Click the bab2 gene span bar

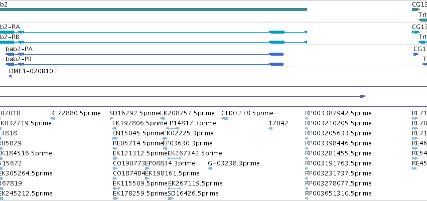coord(154,10)
